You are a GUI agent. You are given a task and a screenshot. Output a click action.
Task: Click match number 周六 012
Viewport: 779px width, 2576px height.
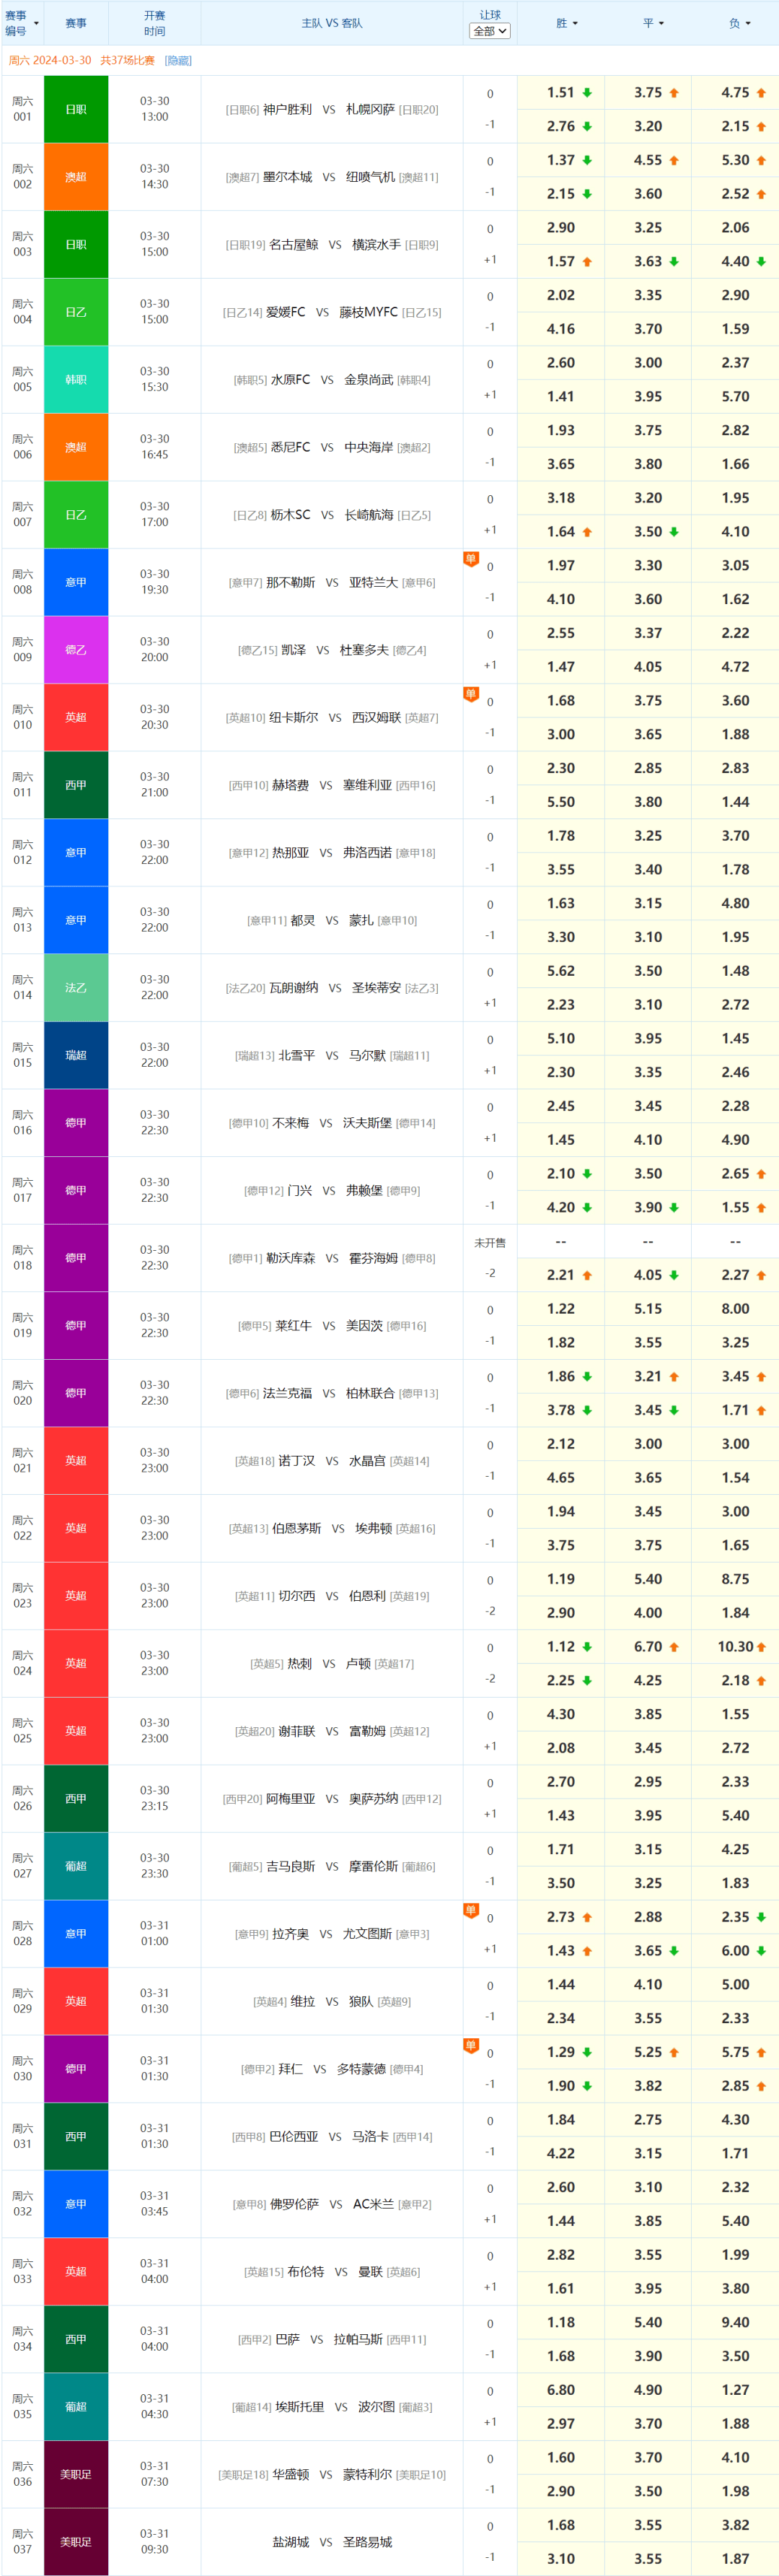(22, 852)
